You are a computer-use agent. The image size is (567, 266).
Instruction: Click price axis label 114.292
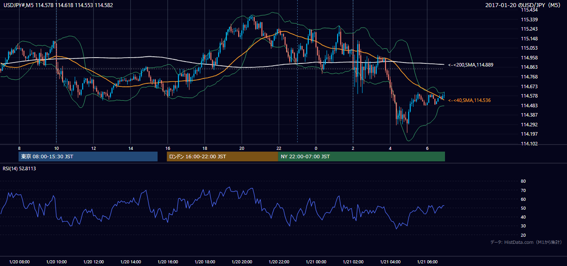click(x=529, y=125)
